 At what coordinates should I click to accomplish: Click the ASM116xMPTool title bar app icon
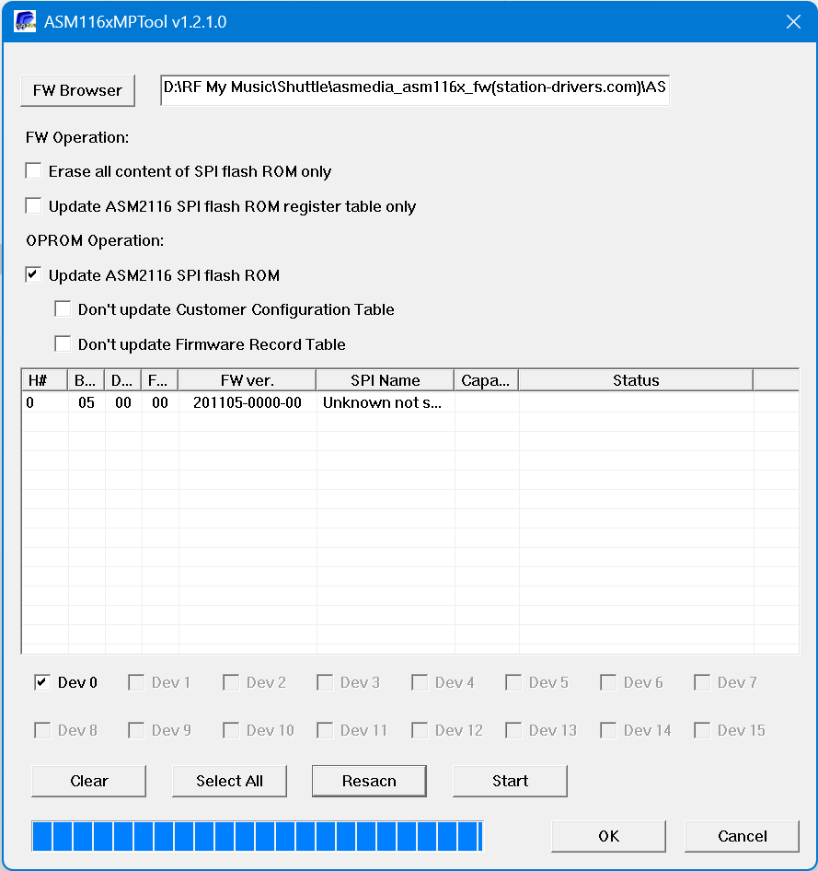point(24,22)
